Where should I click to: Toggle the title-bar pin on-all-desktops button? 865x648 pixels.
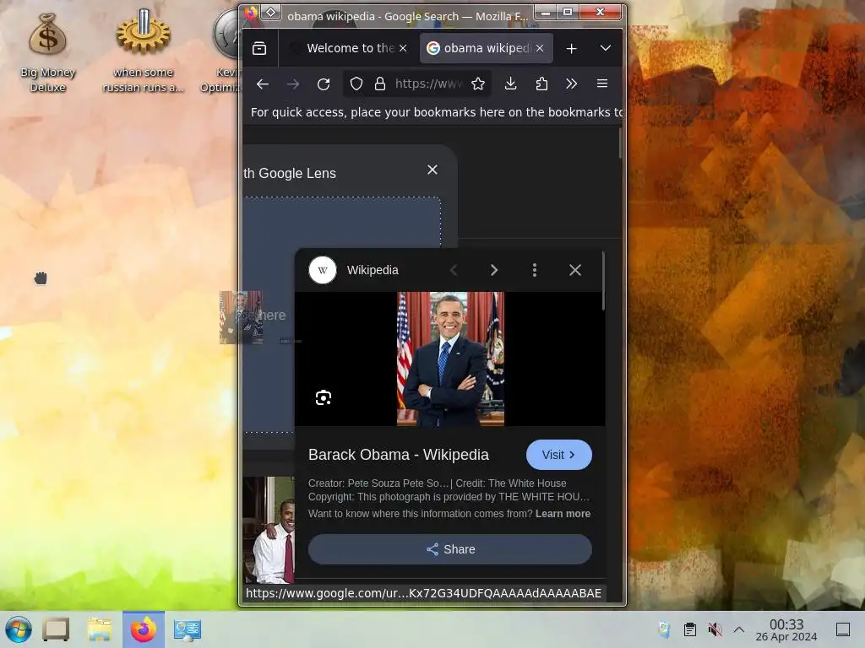point(271,12)
